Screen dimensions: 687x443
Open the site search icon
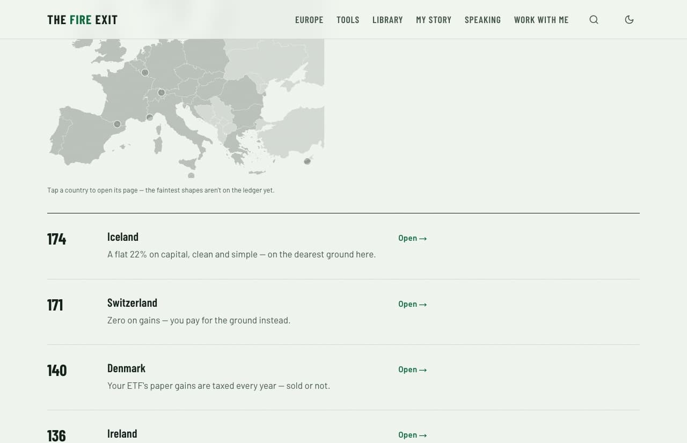(x=594, y=20)
